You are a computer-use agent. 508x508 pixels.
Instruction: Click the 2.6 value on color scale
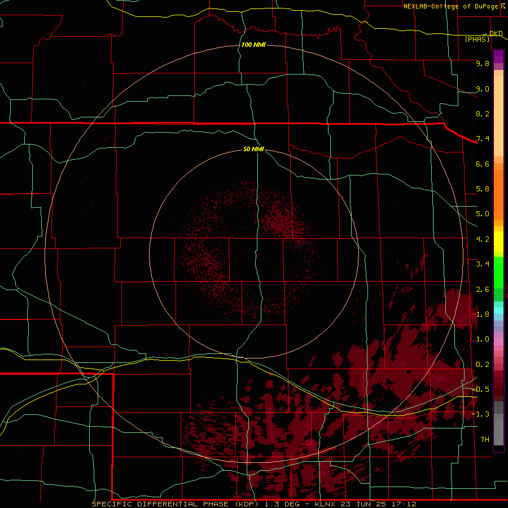point(483,290)
